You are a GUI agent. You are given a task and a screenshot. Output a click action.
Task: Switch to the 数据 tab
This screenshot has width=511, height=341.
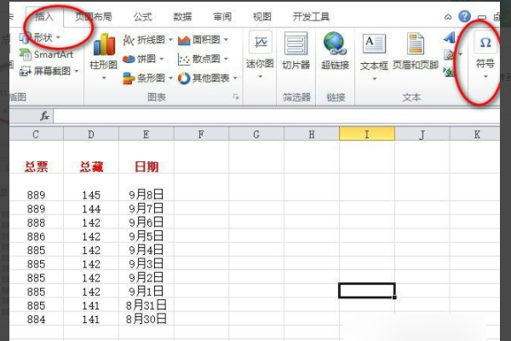pyautogui.click(x=182, y=17)
